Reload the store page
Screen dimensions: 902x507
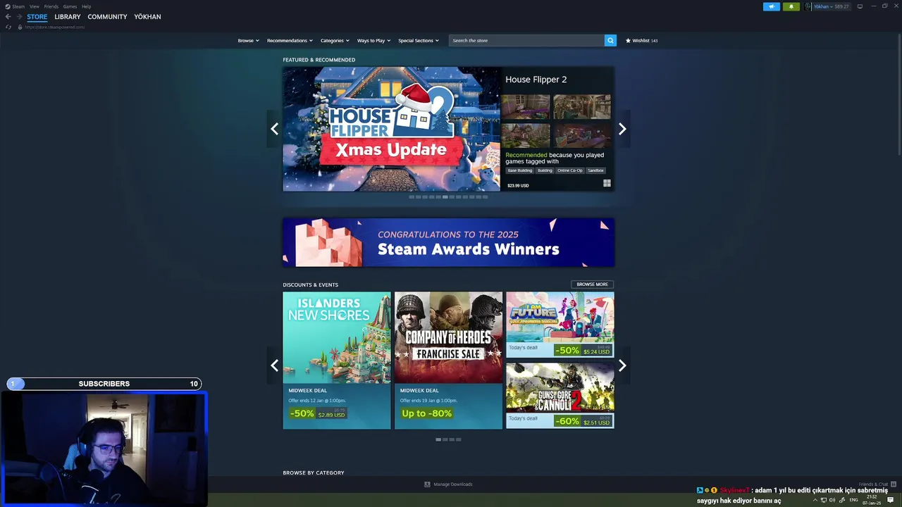(x=8, y=27)
